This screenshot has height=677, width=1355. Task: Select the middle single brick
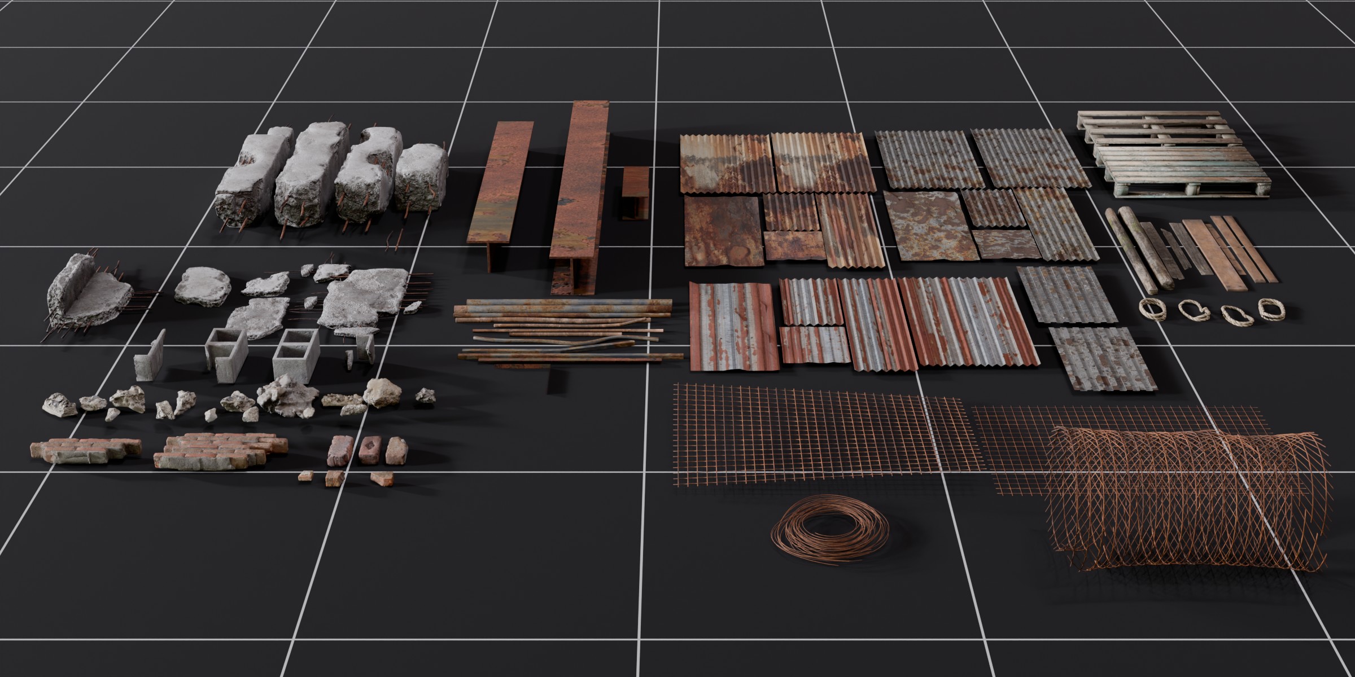click(369, 450)
